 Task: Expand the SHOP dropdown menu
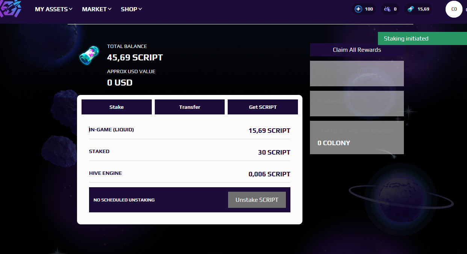click(x=131, y=9)
